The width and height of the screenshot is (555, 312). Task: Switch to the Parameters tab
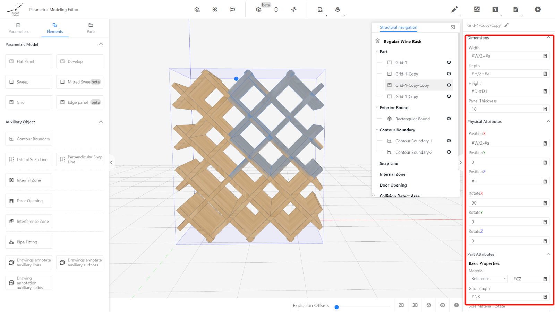tap(19, 28)
